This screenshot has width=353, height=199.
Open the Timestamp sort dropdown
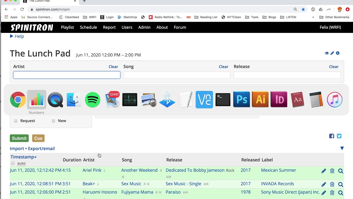tap(23, 157)
